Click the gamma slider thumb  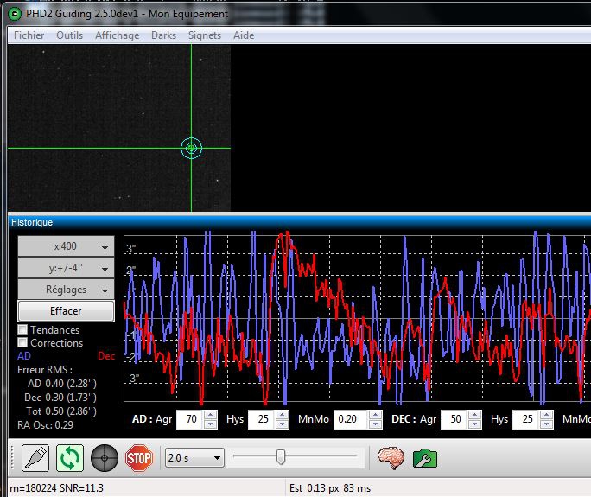point(281,457)
